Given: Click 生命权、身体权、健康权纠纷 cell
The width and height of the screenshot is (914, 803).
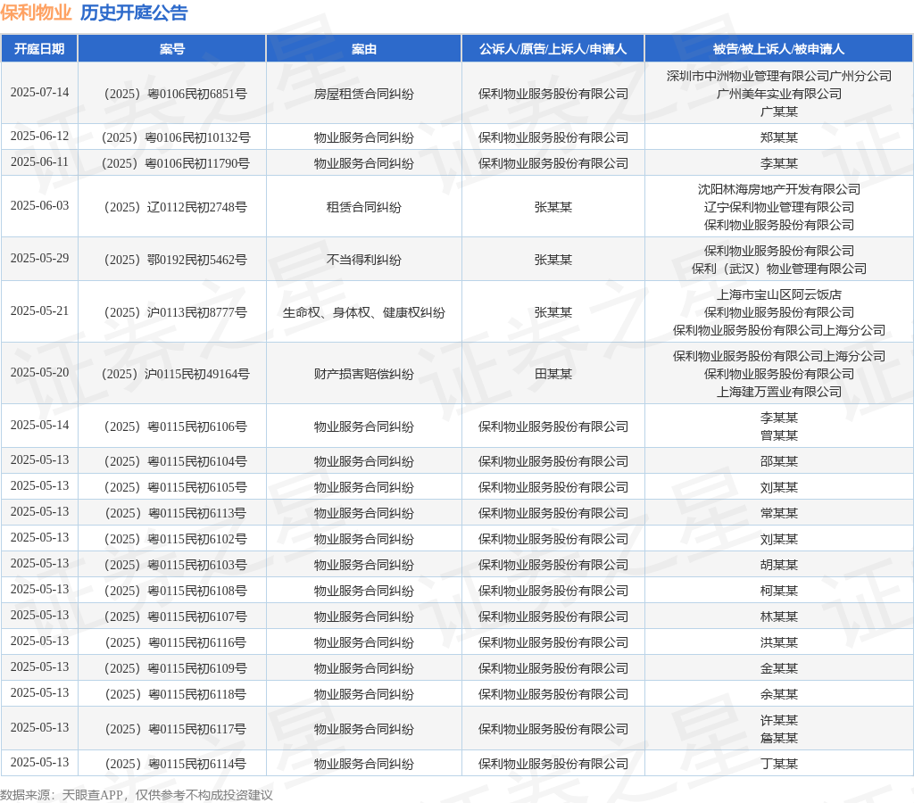Looking at the screenshot, I should tap(364, 312).
